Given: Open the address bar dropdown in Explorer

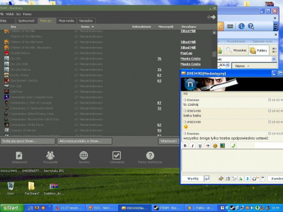Looking at the screenshot, I should pos(274,59).
